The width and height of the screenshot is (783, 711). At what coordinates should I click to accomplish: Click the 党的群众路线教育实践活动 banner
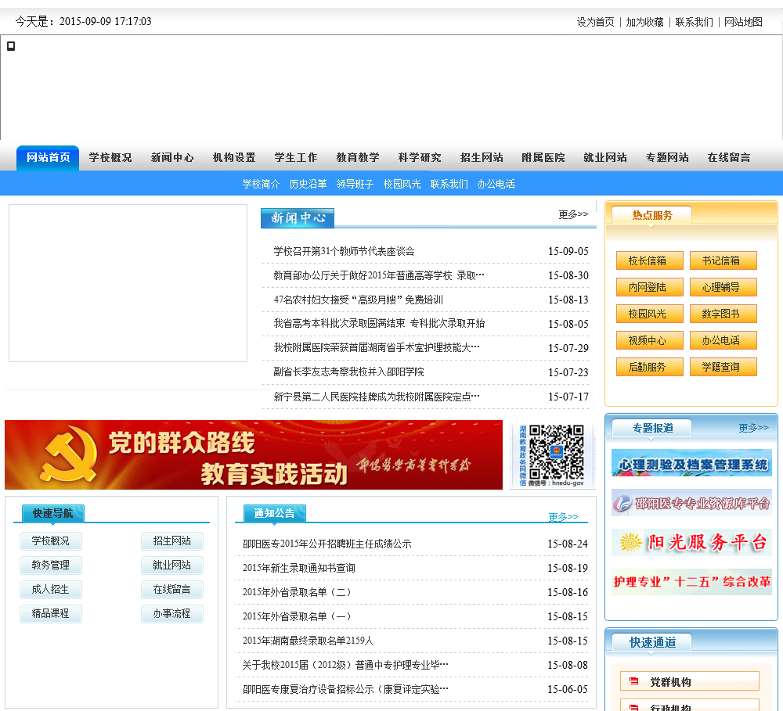pos(254,454)
